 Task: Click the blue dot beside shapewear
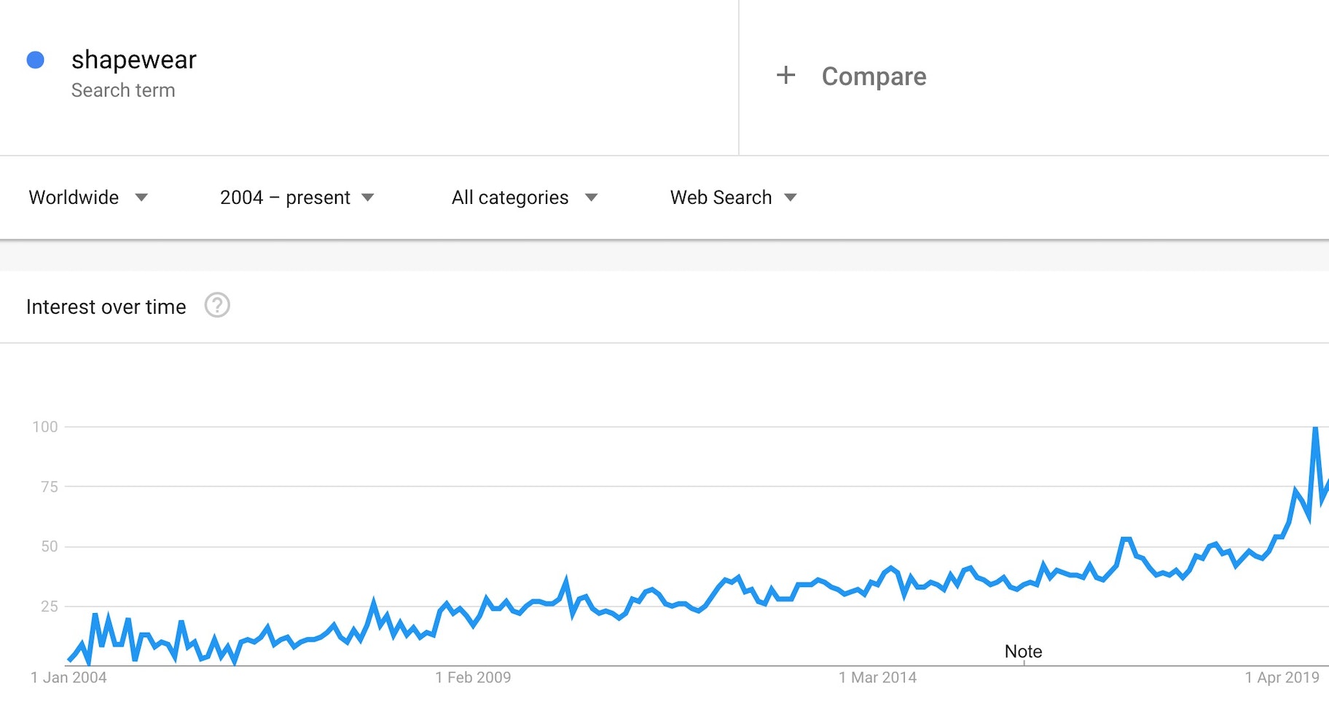pos(35,60)
